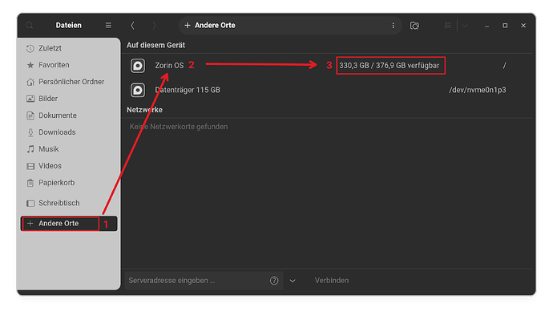This screenshot has height=316, width=553.
Task: Click the Datenträger 115 GB drive icon
Action: tap(138, 90)
